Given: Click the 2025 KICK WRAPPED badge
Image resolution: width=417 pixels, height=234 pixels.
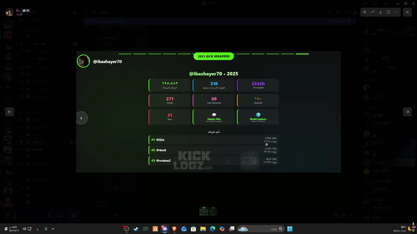Looking at the screenshot, I should 214,56.
